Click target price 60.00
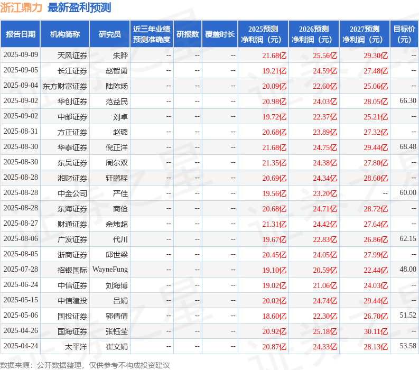 coord(408,192)
